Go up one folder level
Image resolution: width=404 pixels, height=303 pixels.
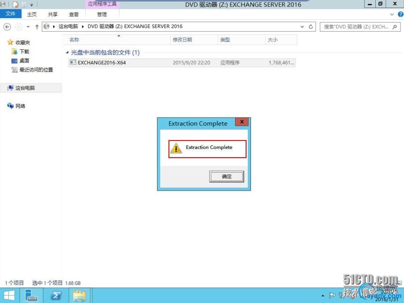(x=37, y=27)
